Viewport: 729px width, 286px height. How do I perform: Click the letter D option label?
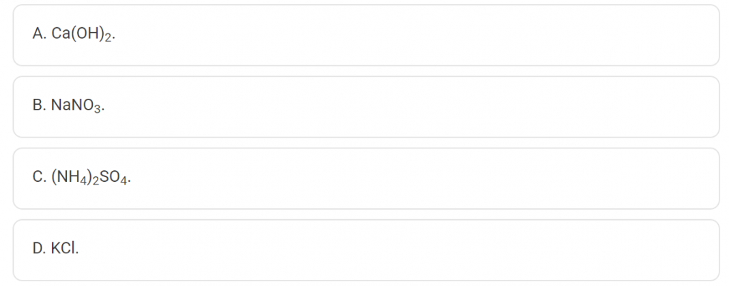(37, 249)
